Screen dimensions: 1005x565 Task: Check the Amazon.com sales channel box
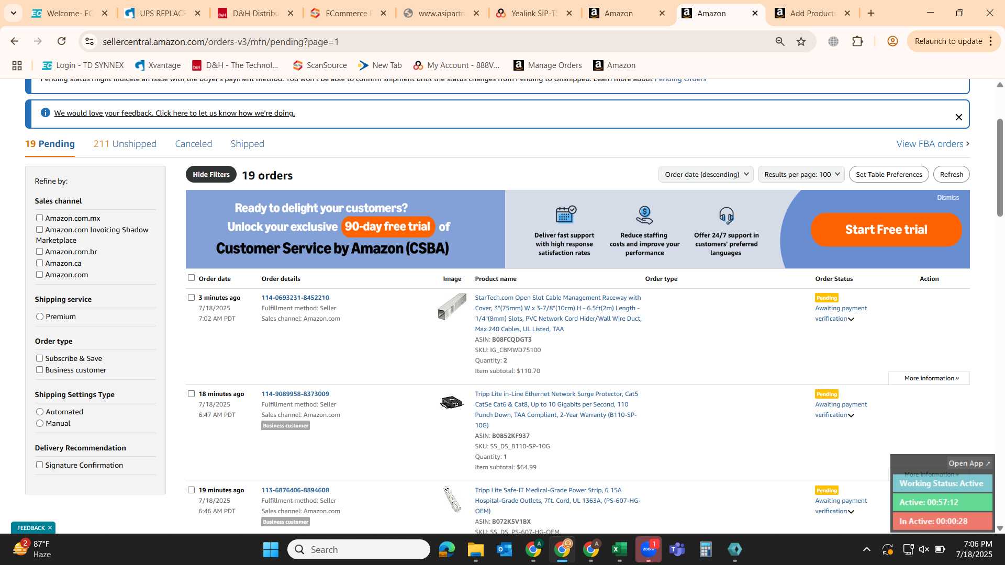(x=39, y=275)
